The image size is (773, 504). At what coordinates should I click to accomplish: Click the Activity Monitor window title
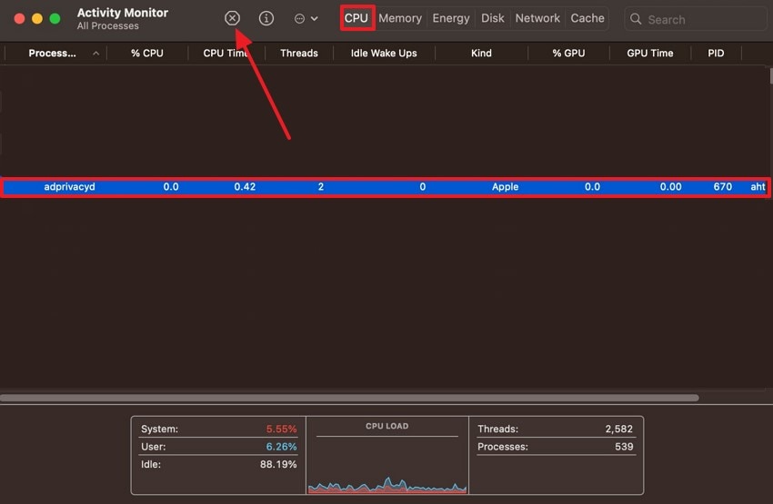coord(122,13)
